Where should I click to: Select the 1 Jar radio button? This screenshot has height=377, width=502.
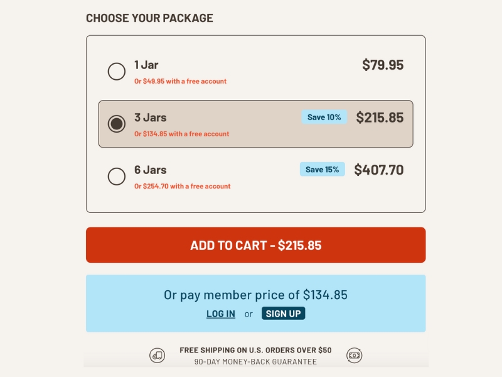coord(117,72)
